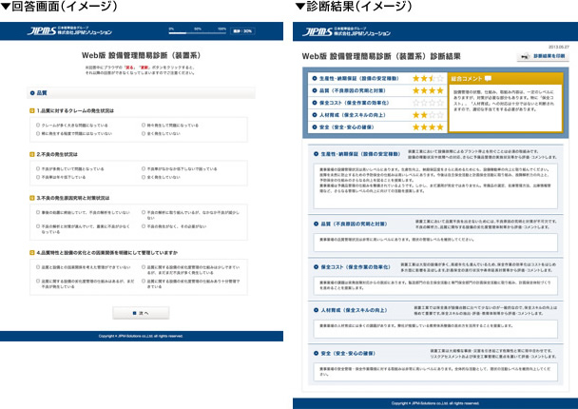Click the 次へ button
Image resolution: width=578 pixels, height=409 pixels.
pyautogui.click(x=141, y=313)
